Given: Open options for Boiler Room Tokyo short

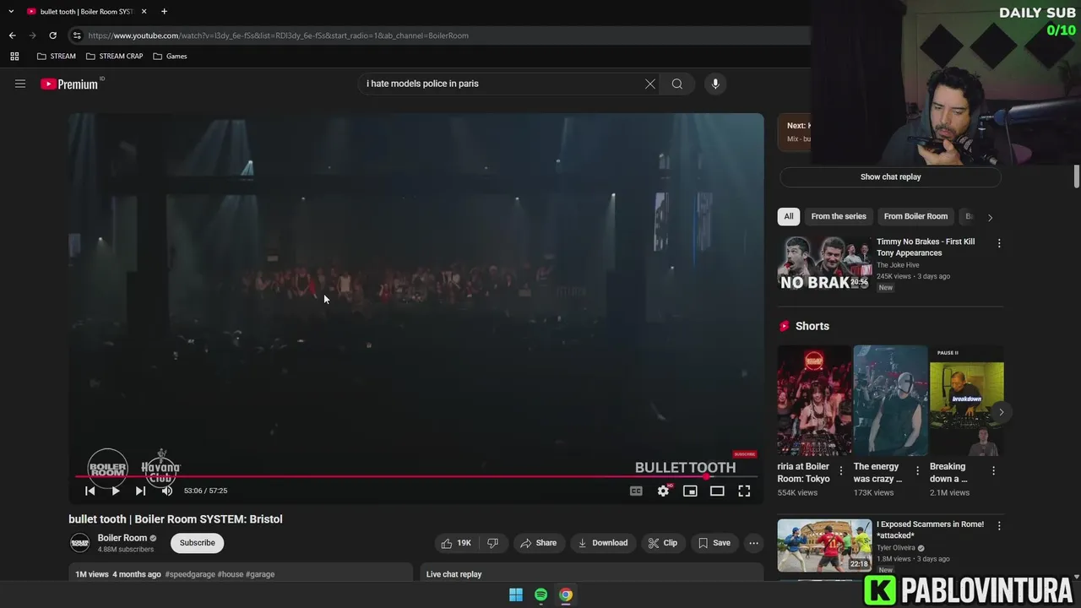Looking at the screenshot, I should [840, 471].
